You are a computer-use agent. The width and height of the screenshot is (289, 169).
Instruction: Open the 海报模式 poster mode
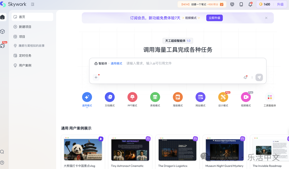coord(178,97)
